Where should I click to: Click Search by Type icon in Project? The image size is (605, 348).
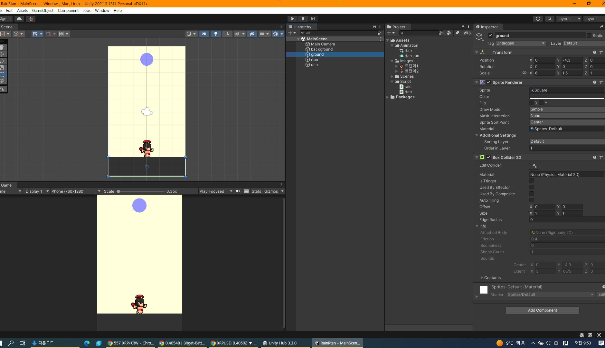(449, 33)
